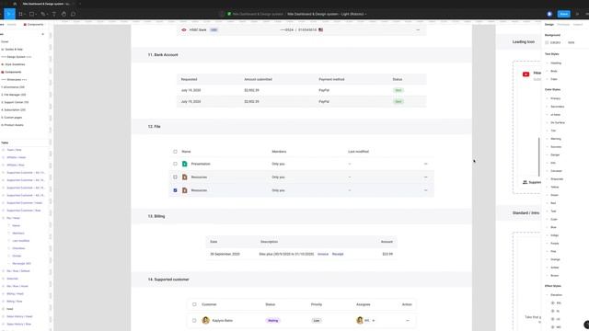Open the HSBC Bank row more menu
589x331 pixels.
[x=418, y=29]
